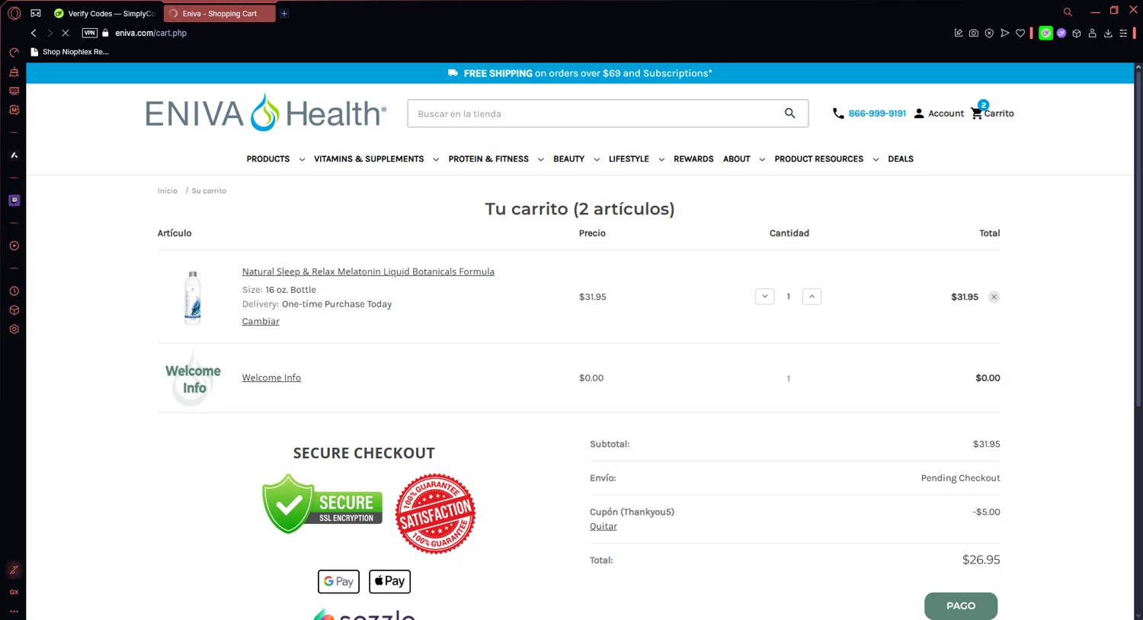Expand the VITAMINS & SUPPLEMENTS dropdown chevron
The width and height of the screenshot is (1143, 620).
pyautogui.click(x=436, y=159)
